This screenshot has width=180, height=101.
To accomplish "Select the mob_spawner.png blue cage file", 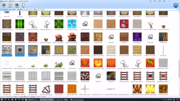I will coord(72,25).
